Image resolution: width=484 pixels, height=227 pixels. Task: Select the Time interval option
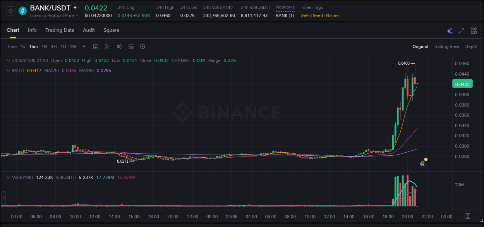[12, 46]
